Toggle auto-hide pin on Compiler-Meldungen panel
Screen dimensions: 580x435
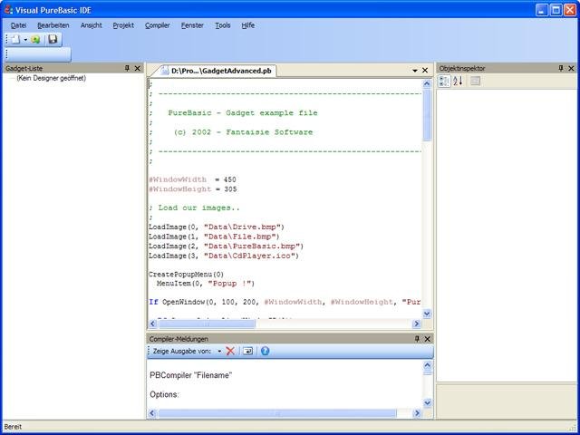pos(417,339)
